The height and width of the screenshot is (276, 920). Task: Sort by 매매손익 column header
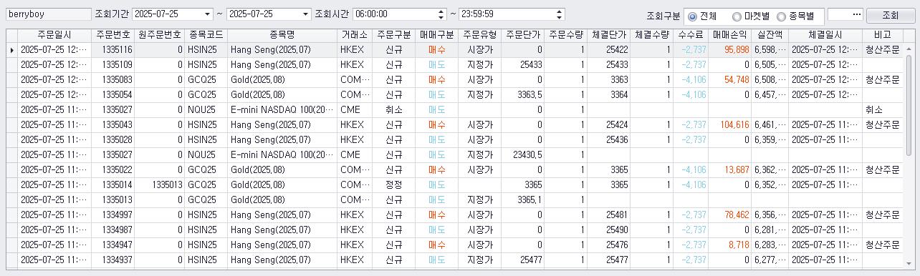[x=730, y=35]
